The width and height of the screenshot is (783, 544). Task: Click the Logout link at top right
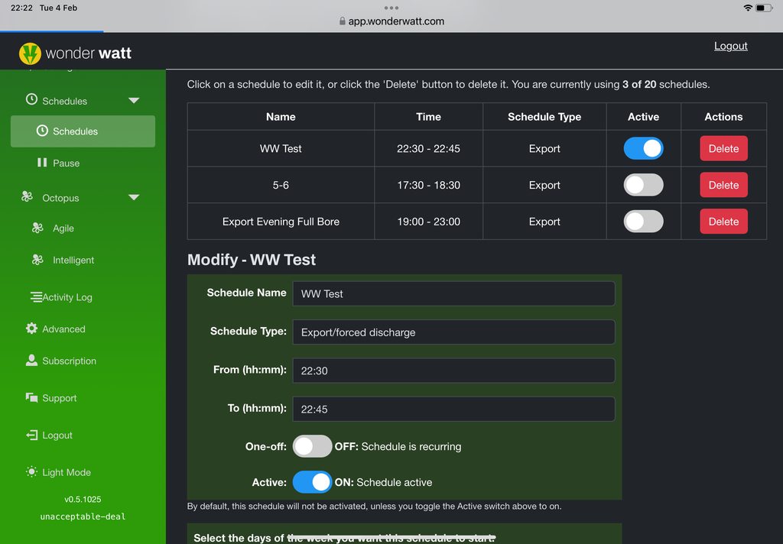730,46
